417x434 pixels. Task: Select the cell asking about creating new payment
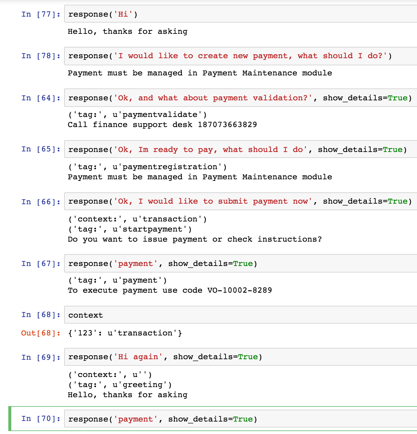pyautogui.click(x=241, y=56)
